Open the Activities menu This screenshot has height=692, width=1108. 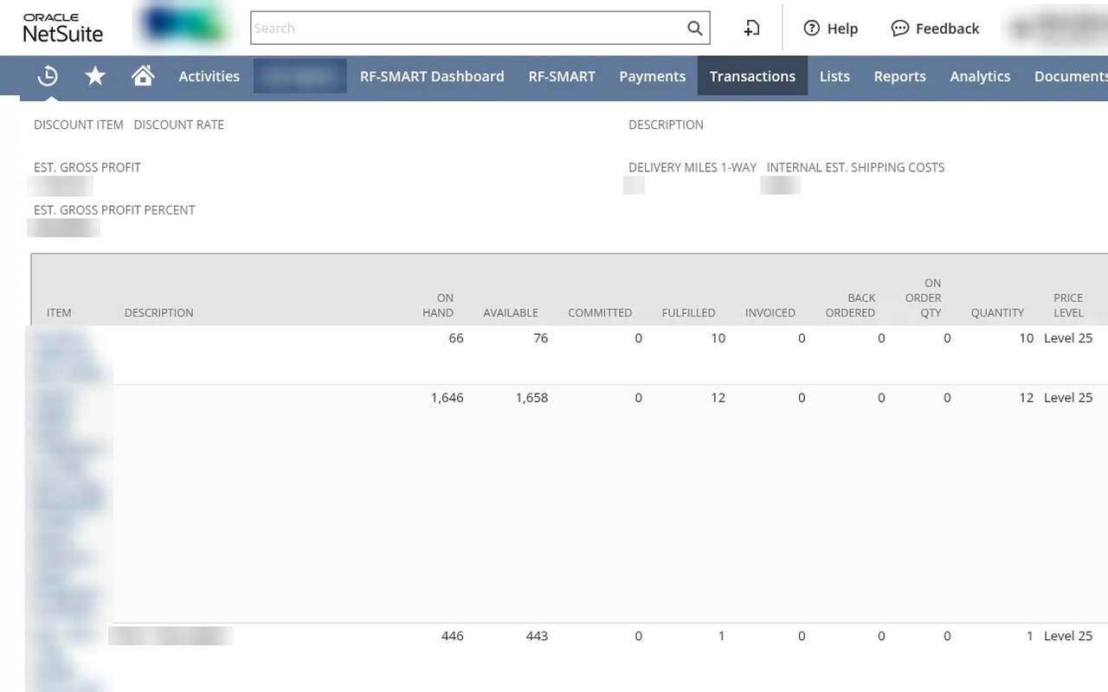(x=209, y=76)
